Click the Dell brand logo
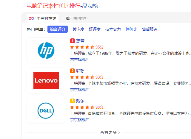Viewport: 191px width, 139px height. [46, 110]
